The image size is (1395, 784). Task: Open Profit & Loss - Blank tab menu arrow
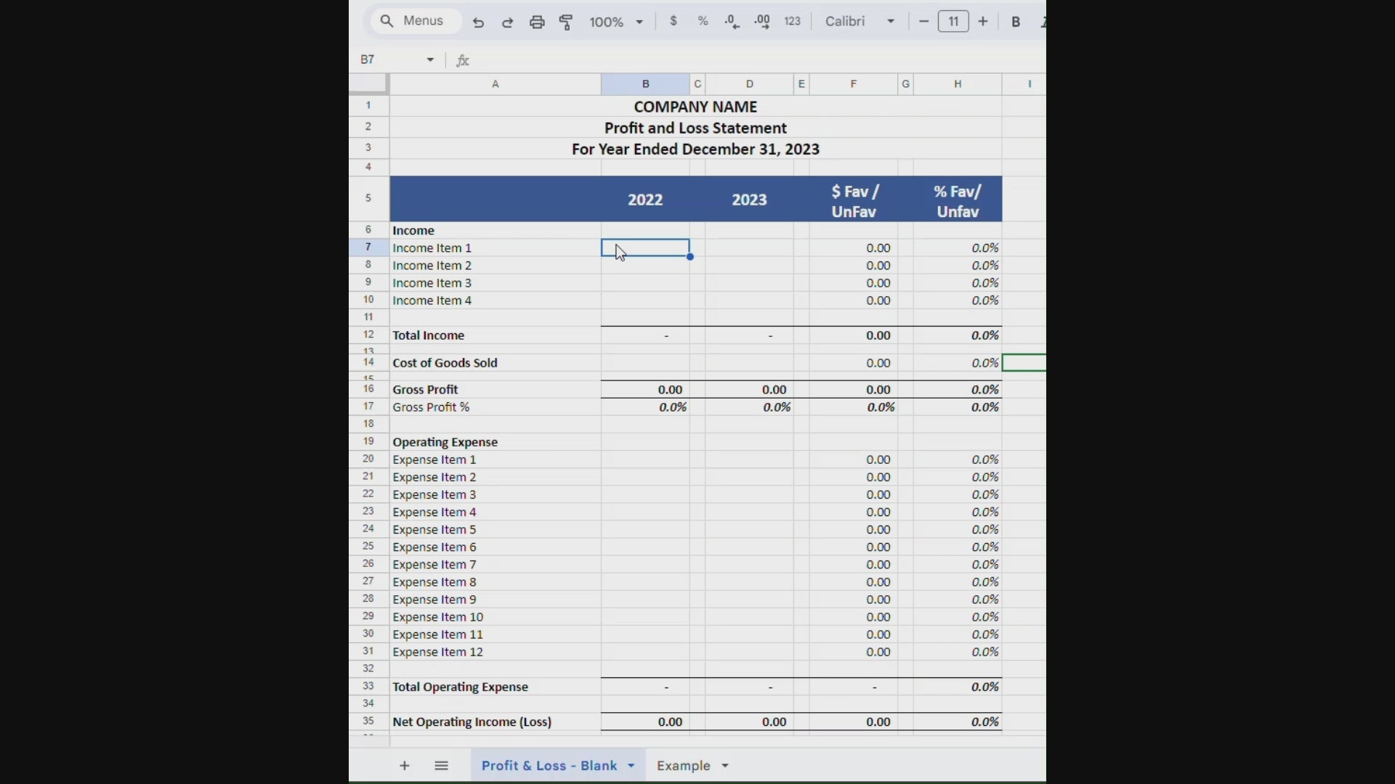pos(631,766)
